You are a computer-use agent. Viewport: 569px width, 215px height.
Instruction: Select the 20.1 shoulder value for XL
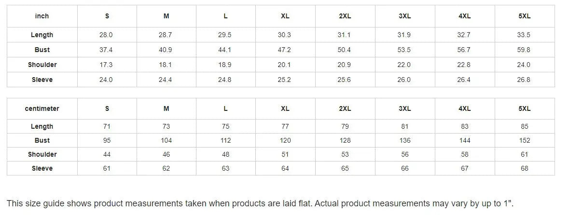[x=285, y=65]
